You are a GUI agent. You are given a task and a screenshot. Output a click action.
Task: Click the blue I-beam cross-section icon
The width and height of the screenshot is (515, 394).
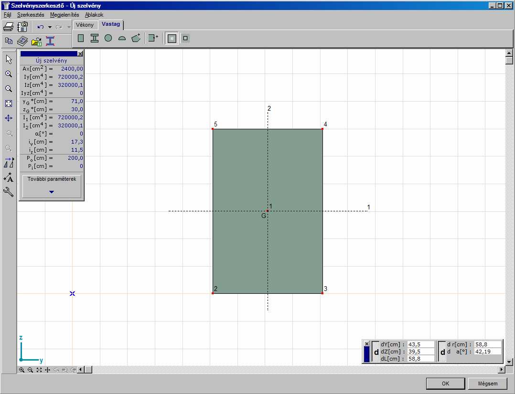50,41
